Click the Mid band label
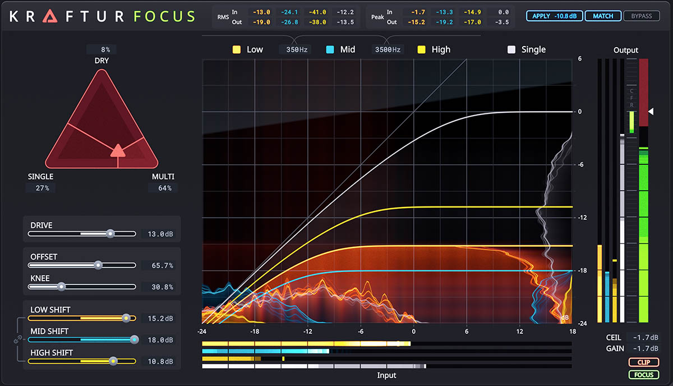673x386 pixels. coord(348,49)
